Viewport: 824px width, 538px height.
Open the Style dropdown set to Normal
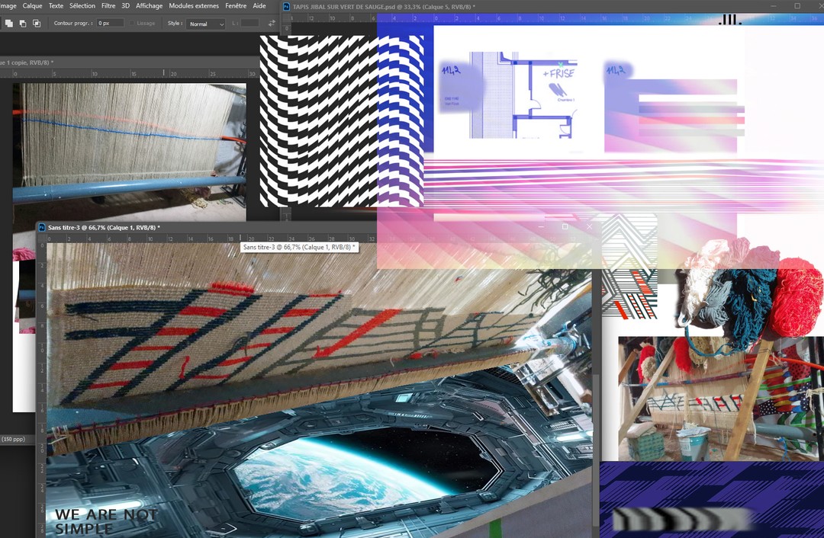(x=206, y=24)
